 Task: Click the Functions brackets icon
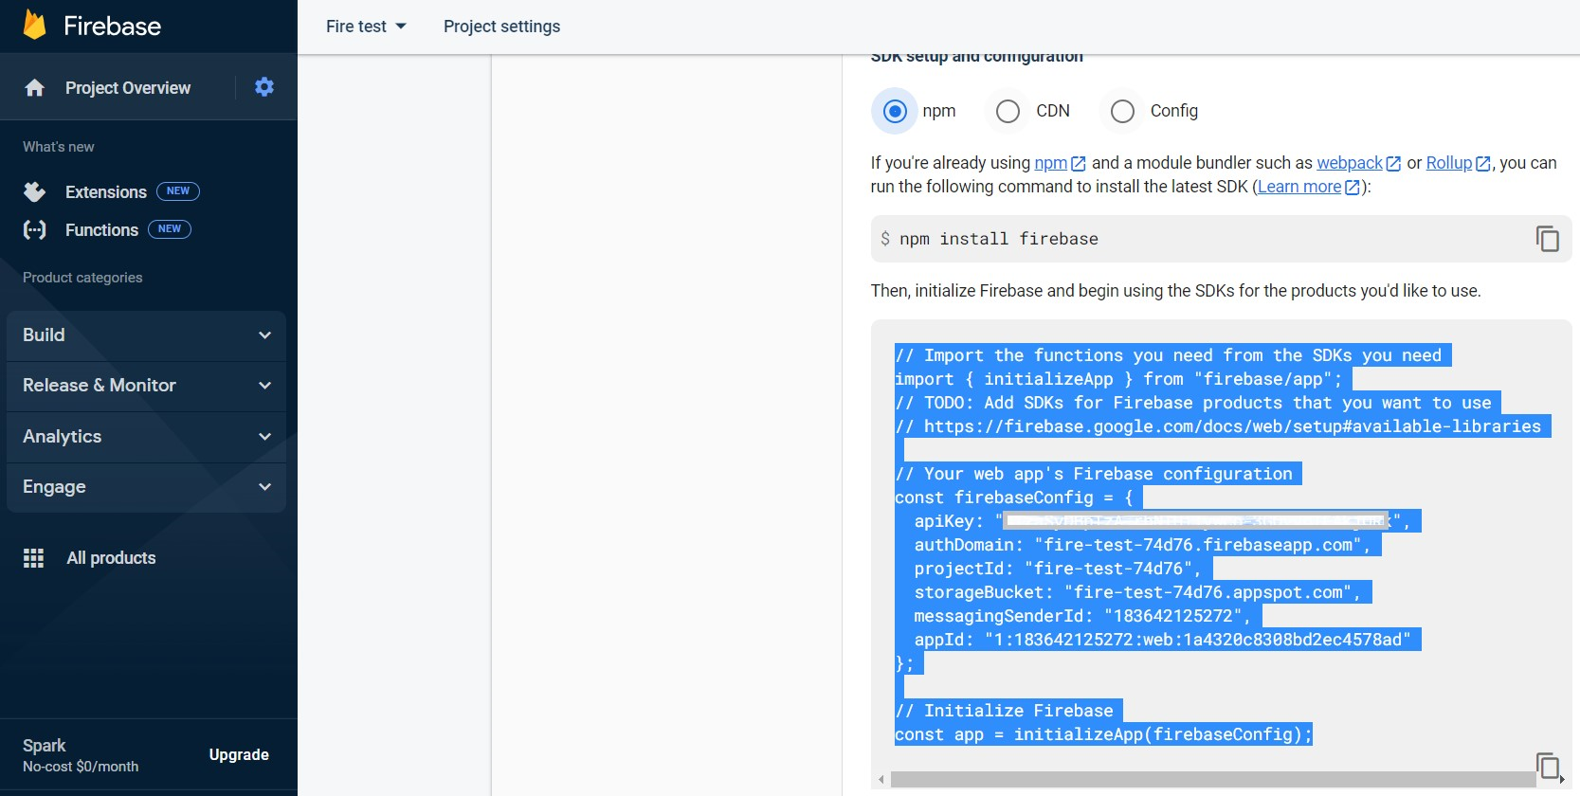point(35,229)
